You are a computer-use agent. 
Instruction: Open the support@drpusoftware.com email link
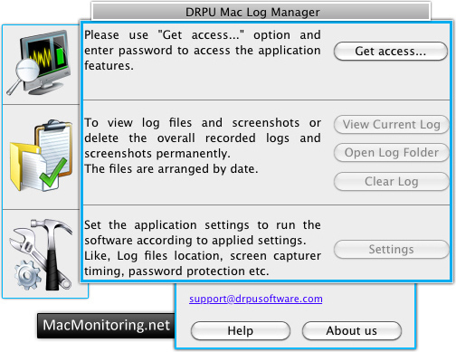pos(256,299)
